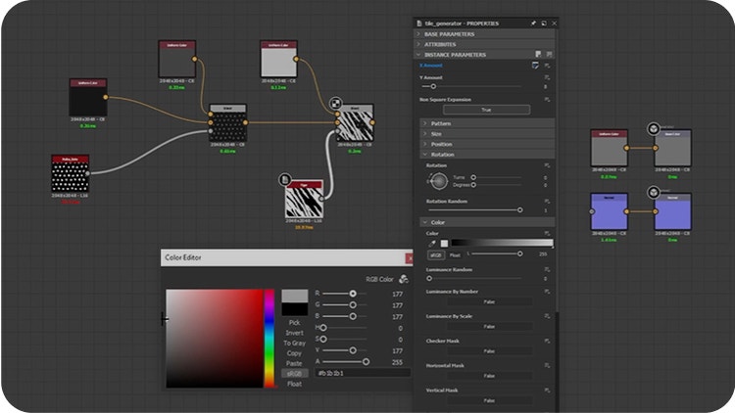Pin the tile_generator Properties panel
This screenshot has height=413, width=735.
533,22
